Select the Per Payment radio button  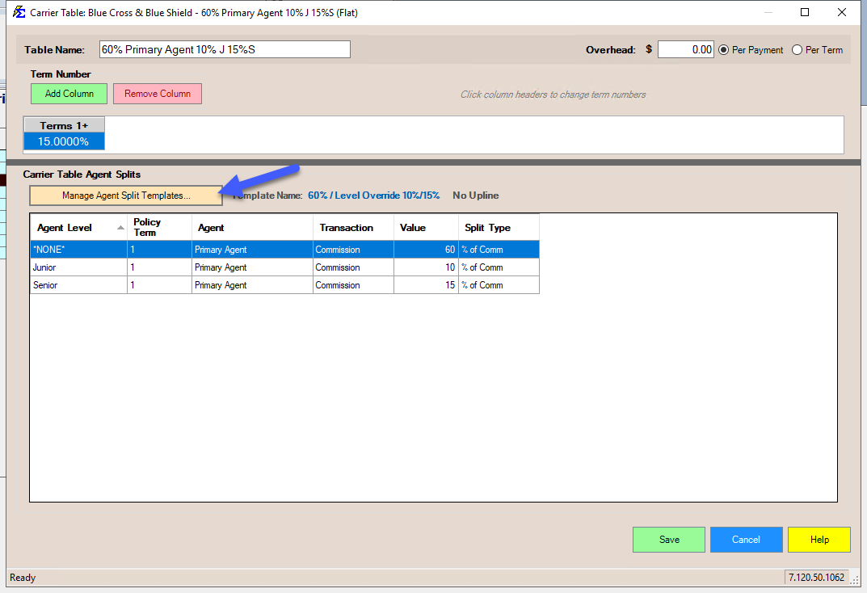pos(724,50)
